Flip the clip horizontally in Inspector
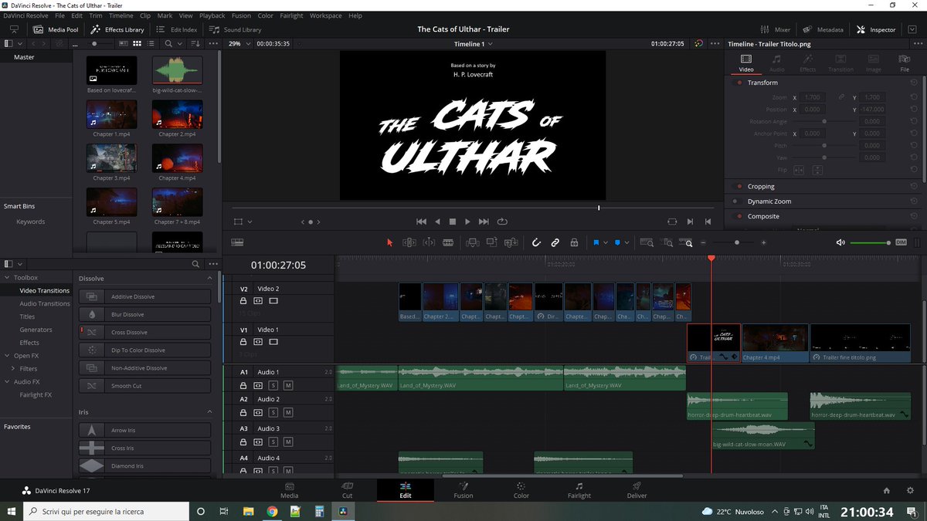927x521 pixels. (x=799, y=170)
